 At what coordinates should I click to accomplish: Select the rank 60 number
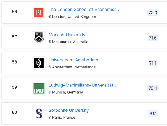tap(14, 112)
